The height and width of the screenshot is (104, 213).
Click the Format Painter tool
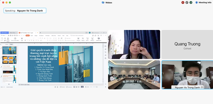pos(8,40)
